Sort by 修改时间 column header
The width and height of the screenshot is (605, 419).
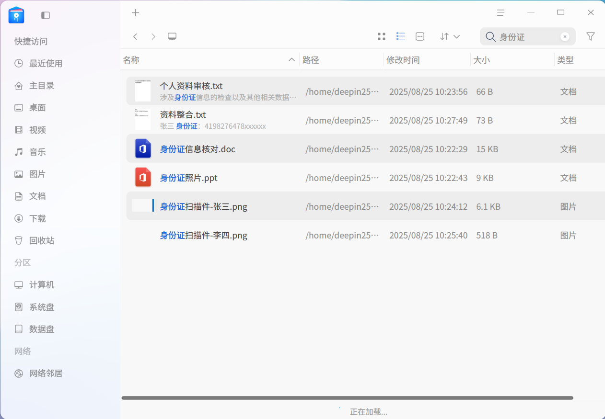click(x=403, y=60)
